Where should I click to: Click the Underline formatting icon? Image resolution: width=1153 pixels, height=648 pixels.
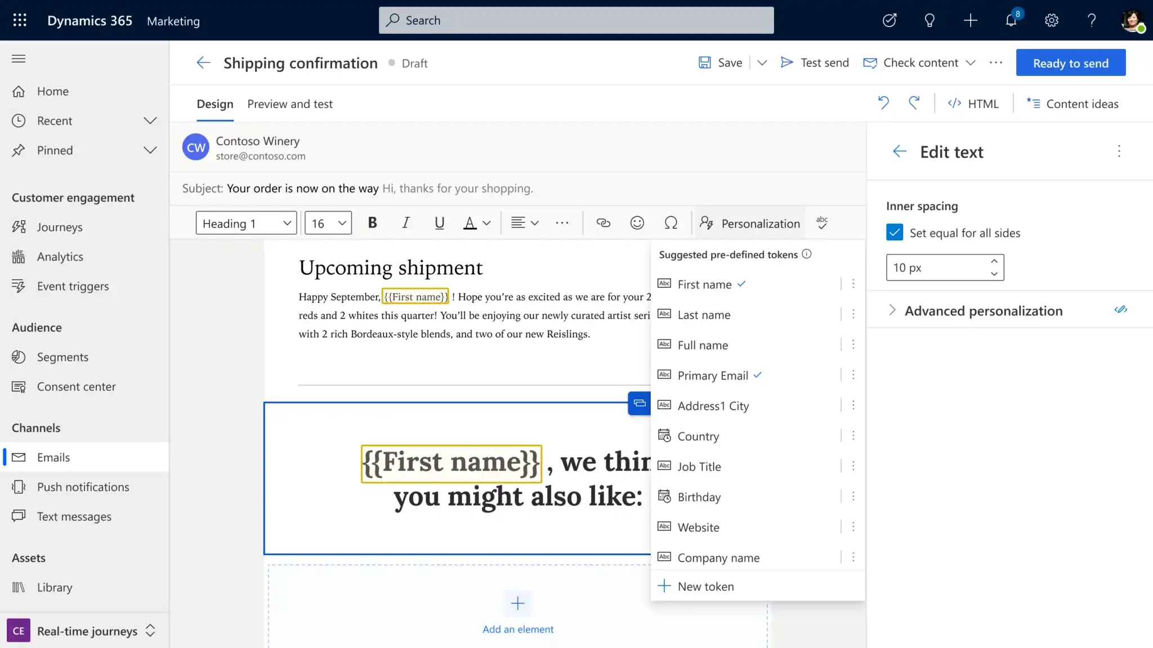440,222
